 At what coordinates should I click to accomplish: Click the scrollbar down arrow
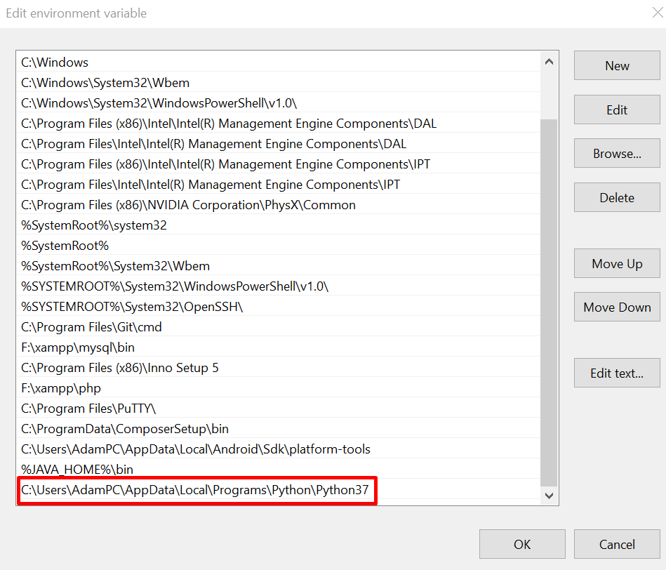click(x=550, y=495)
